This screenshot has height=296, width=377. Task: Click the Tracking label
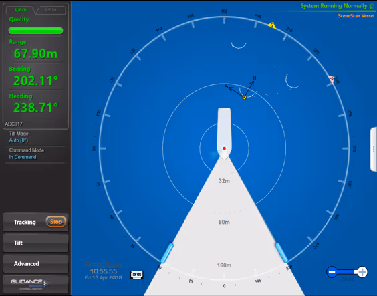(25, 222)
